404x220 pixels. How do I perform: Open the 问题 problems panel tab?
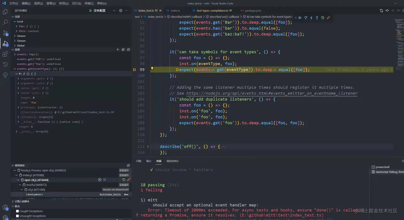point(138,161)
